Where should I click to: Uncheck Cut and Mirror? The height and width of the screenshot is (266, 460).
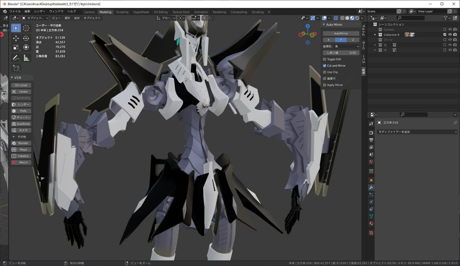tap(324, 65)
